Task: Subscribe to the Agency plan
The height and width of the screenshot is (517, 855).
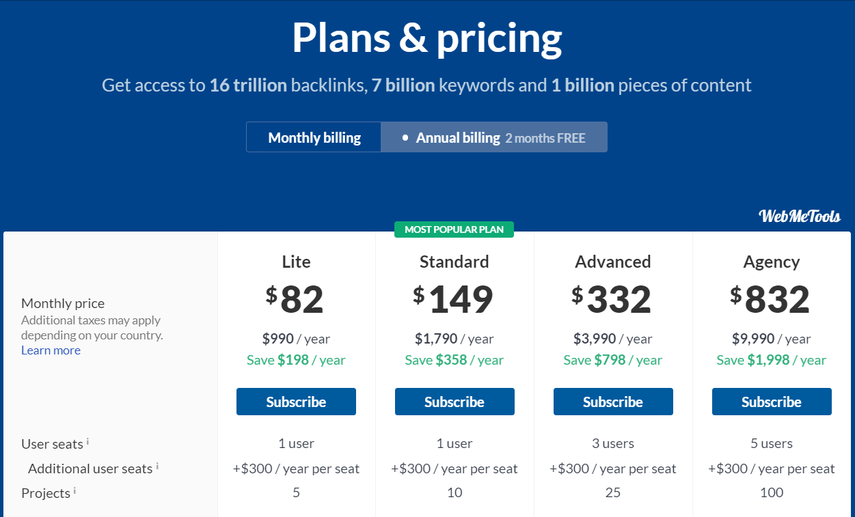Action: [x=772, y=402]
